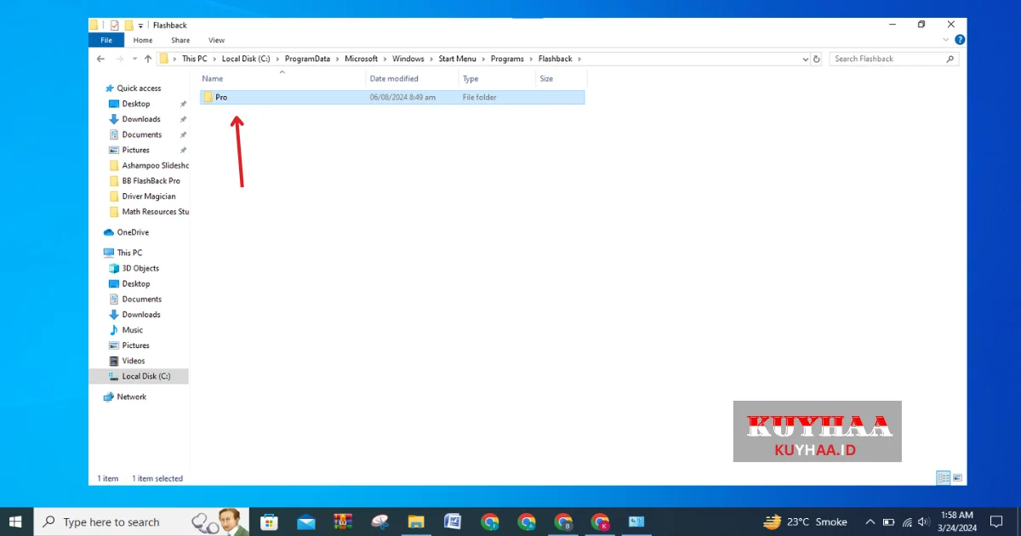
Task: Switch to details view in status bar
Action: tap(944, 478)
